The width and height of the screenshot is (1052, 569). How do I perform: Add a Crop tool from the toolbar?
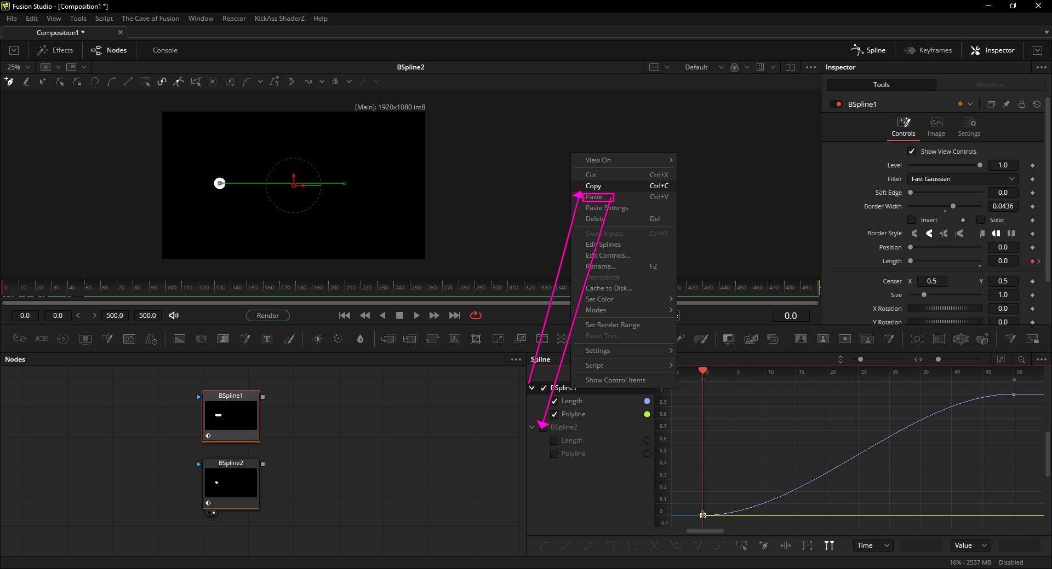(476, 339)
